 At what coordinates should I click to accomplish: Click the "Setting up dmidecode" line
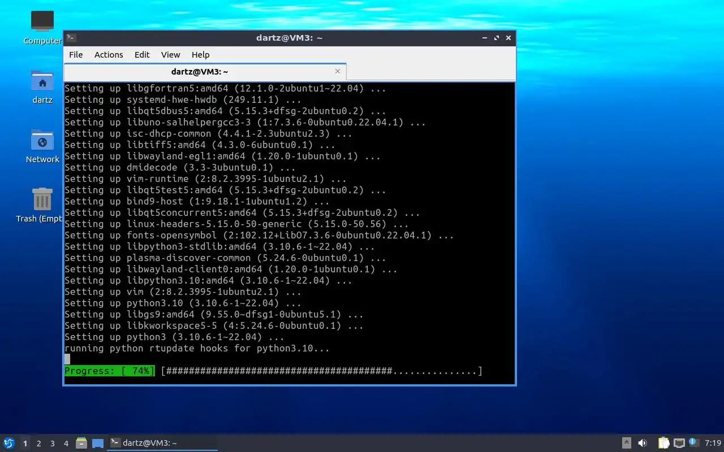point(180,168)
